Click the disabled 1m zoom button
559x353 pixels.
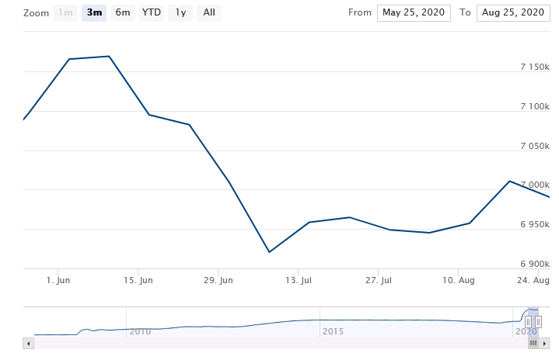pos(65,12)
